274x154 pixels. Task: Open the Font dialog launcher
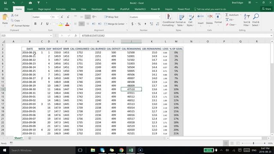(70, 30)
